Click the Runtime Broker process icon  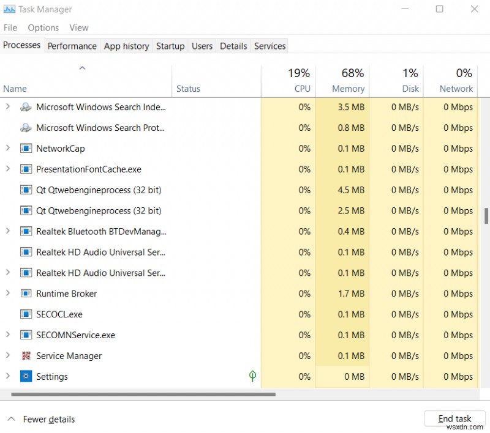[26, 294]
